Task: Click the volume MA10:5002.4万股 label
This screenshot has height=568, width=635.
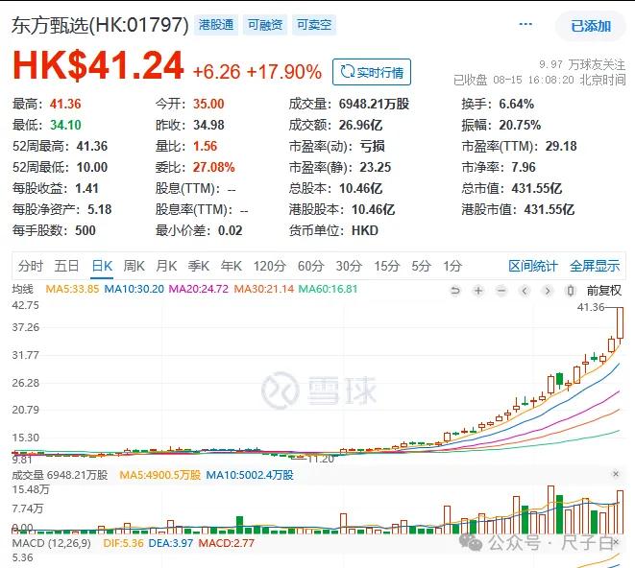Action: (x=250, y=475)
